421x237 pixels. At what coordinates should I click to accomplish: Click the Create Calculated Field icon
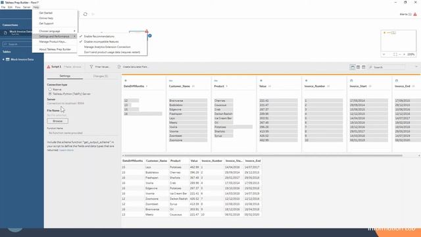point(119,66)
